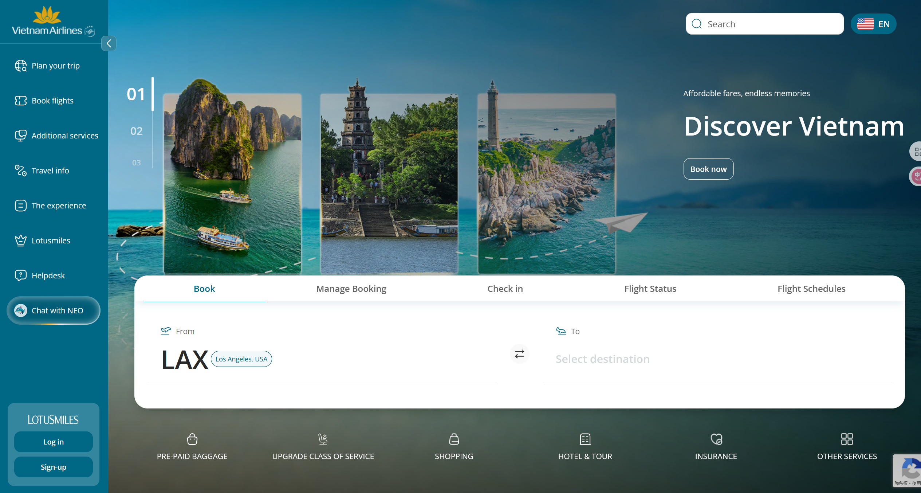This screenshot has width=921, height=493.
Task: Click the Lotusmiles Log in button
Action: tap(54, 442)
